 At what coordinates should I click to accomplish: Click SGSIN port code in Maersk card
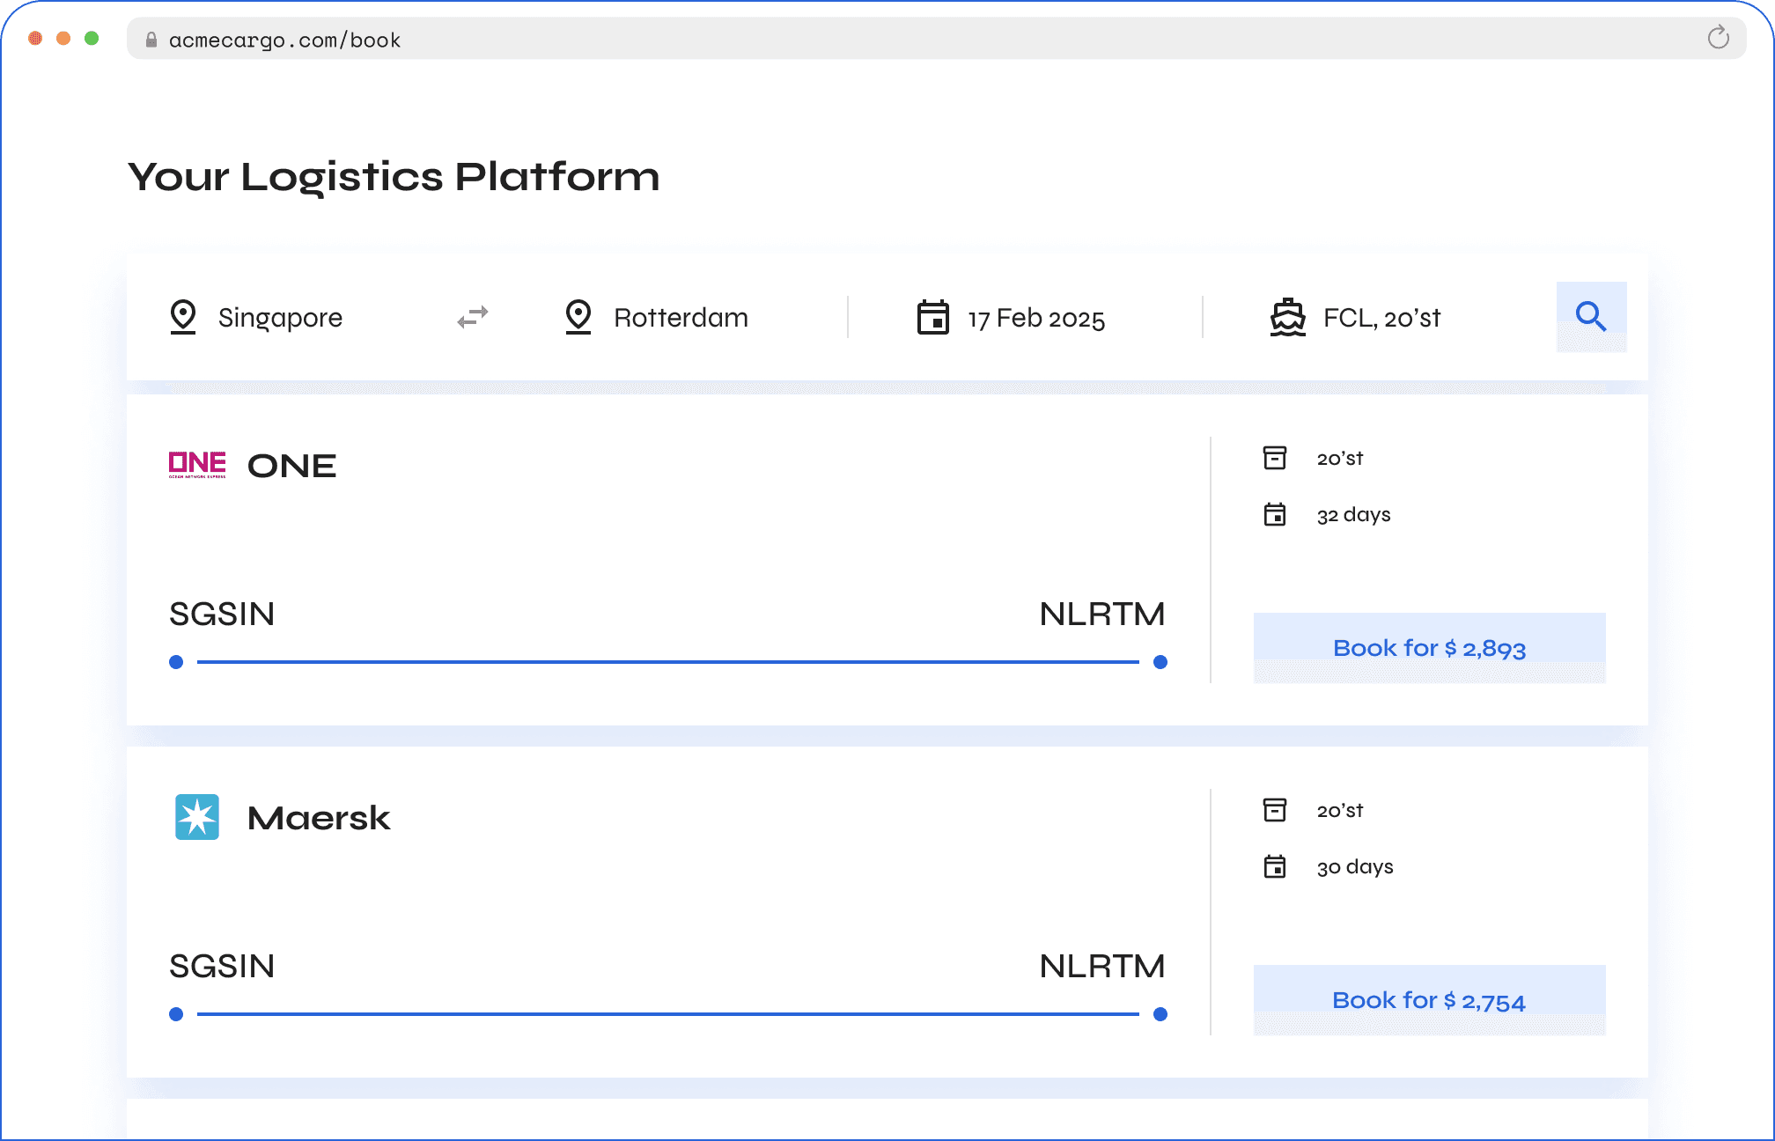pos(222,966)
